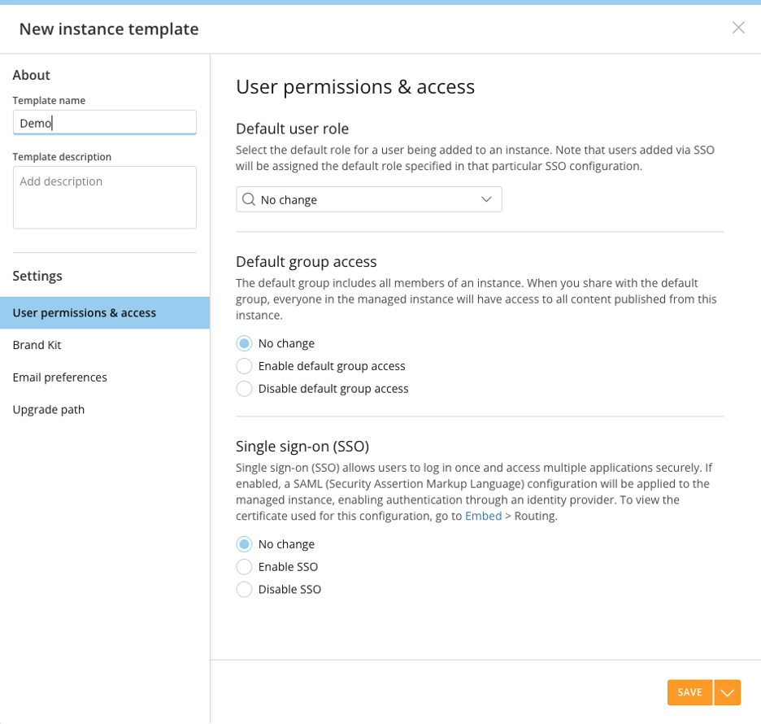761x724 pixels.
Task: Close the New instance template dialog
Action: tap(738, 28)
